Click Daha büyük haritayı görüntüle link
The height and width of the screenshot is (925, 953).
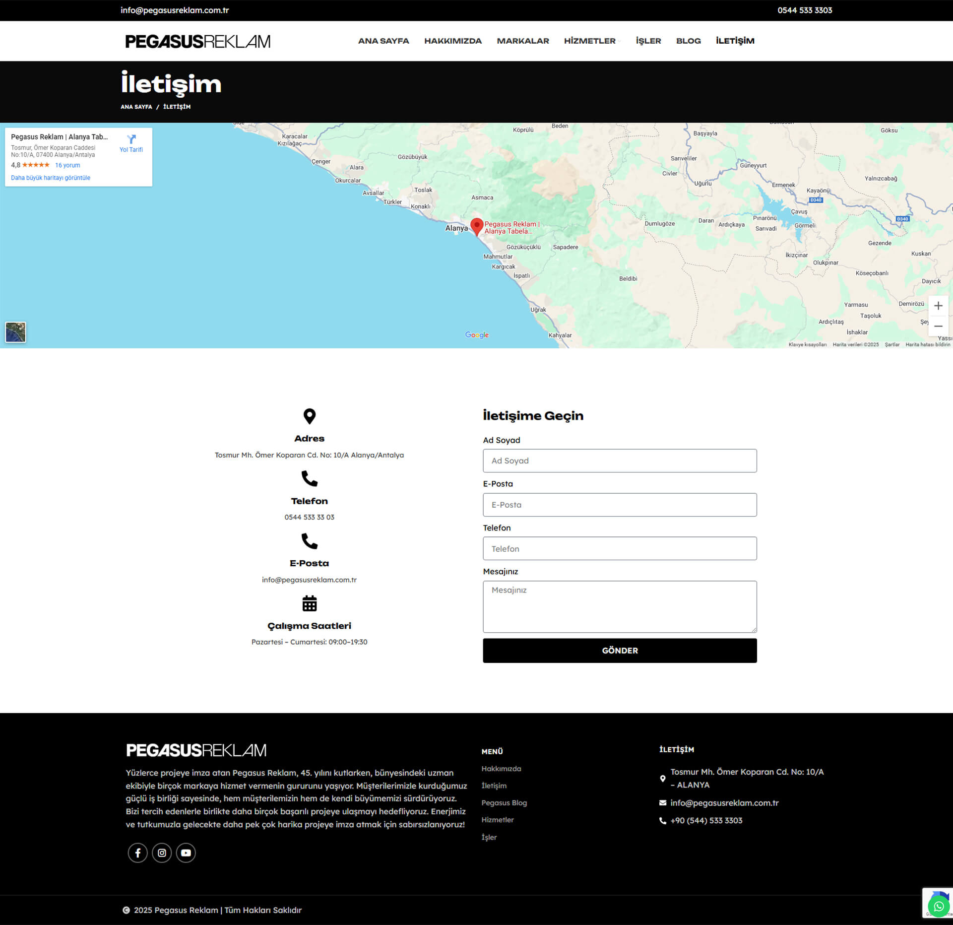coord(51,178)
